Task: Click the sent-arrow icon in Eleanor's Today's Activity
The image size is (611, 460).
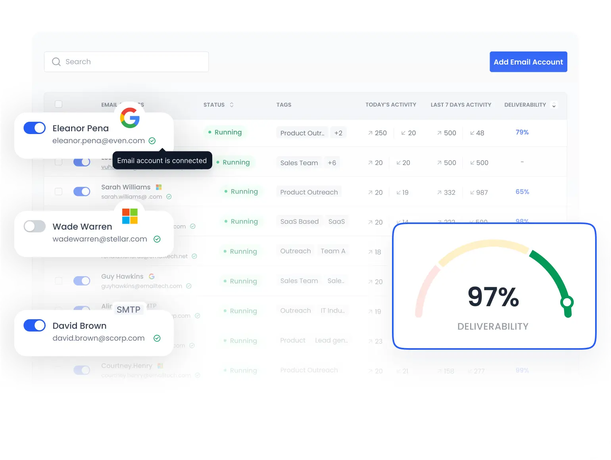Action: pyautogui.click(x=370, y=133)
